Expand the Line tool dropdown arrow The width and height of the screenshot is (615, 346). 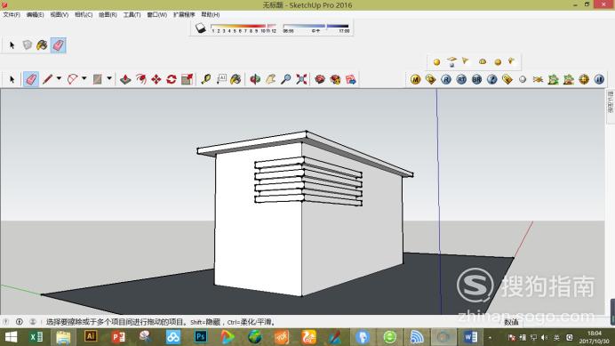[x=59, y=78]
